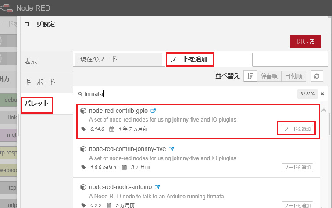Clear the search with the x icon
The height and width of the screenshot is (208, 332).
pyautogui.click(x=322, y=93)
